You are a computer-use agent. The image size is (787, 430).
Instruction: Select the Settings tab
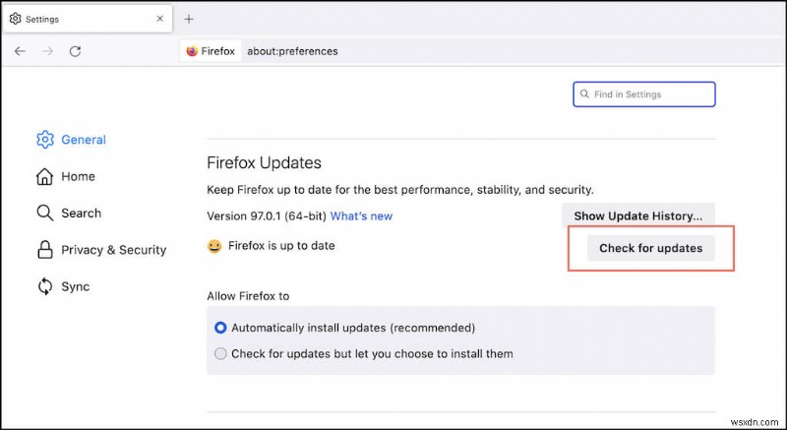88,19
